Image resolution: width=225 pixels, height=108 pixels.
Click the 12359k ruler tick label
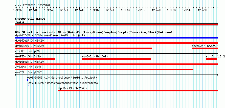point(110,10)
